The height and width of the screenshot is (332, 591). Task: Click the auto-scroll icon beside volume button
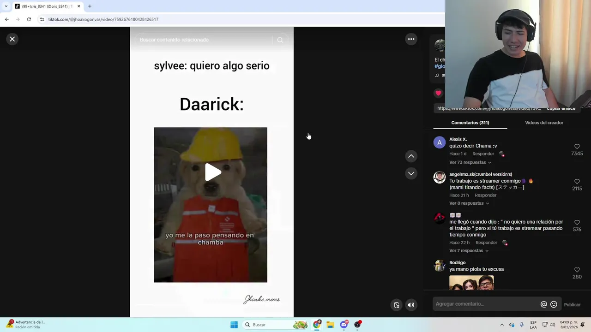tap(396, 305)
